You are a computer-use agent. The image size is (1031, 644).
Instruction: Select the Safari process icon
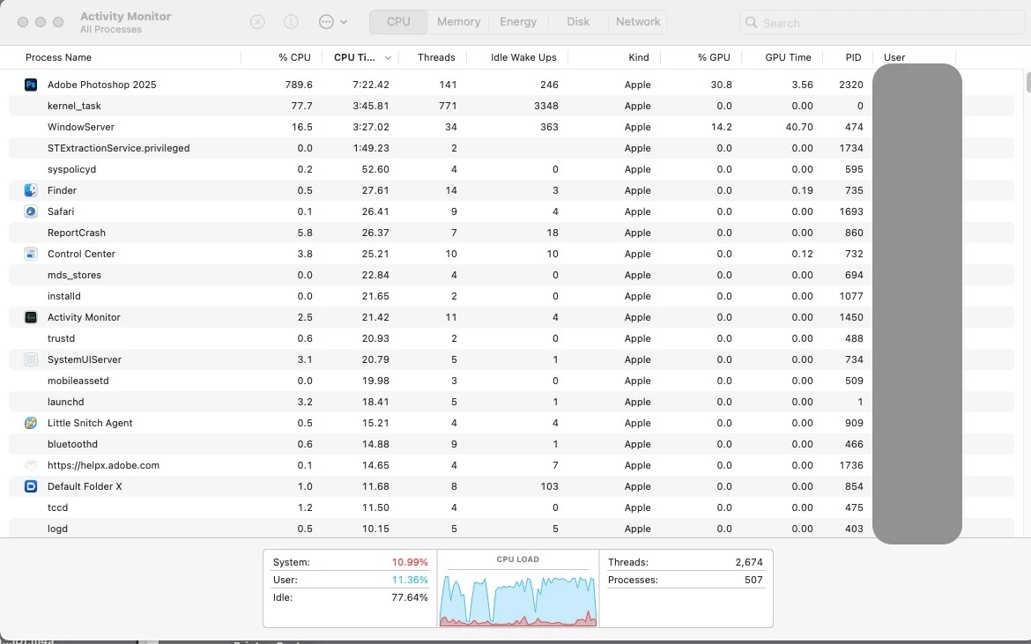[30, 211]
